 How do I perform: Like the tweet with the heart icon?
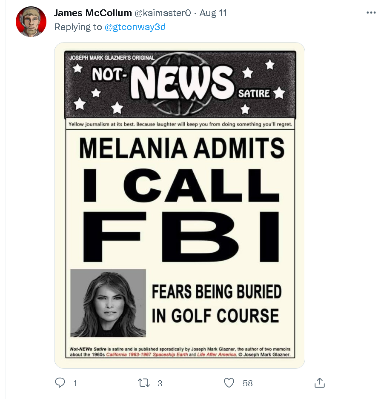229,383
